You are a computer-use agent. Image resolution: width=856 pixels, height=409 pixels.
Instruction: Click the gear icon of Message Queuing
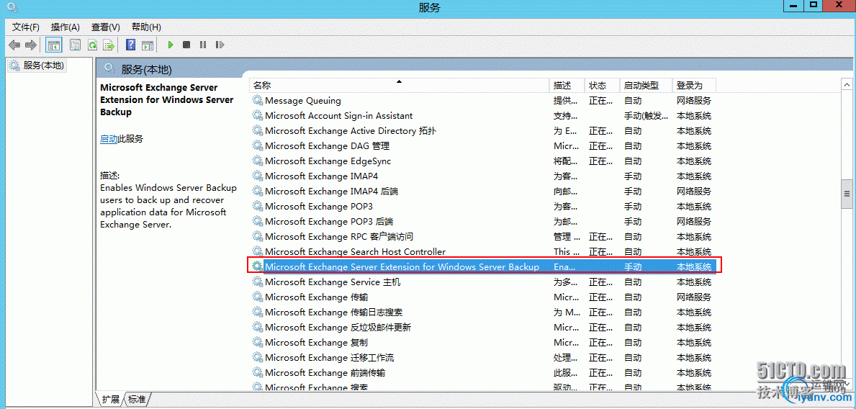pos(257,101)
